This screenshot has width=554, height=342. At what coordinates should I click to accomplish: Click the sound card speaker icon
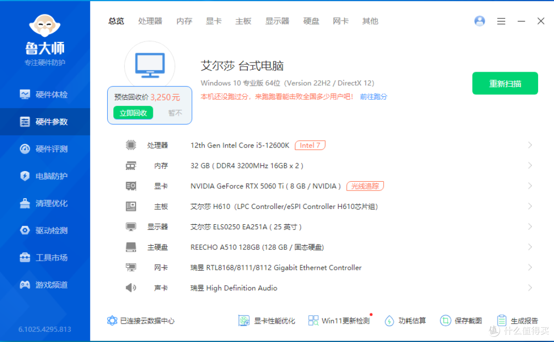tap(131, 288)
